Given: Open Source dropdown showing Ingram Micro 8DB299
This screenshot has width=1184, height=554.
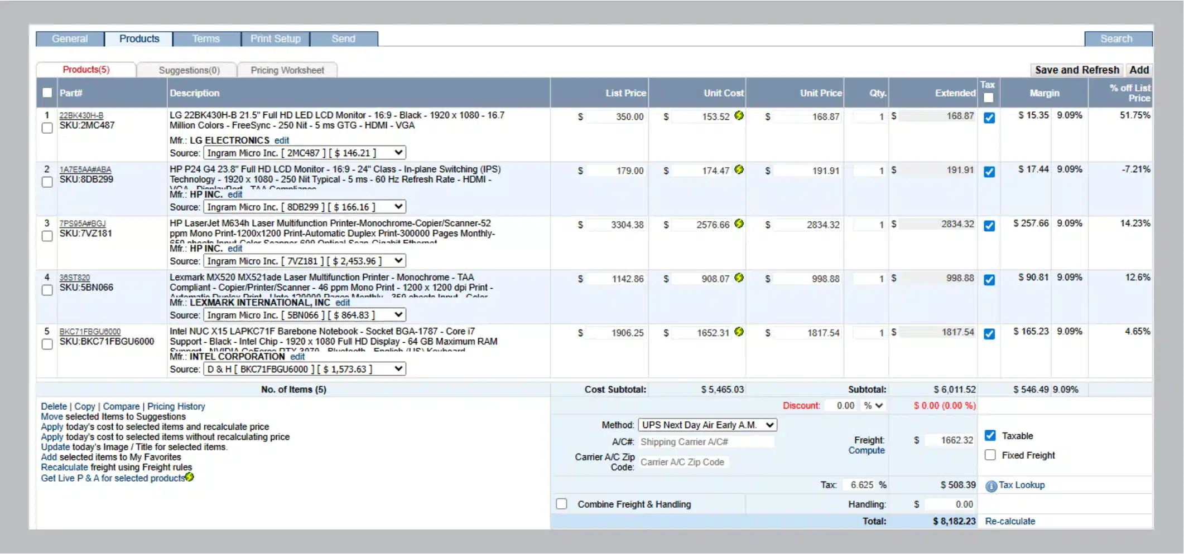Looking at the screenshot, I should click(x=305, y=207).
